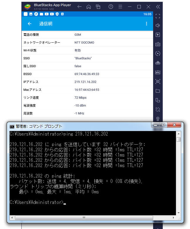Click the C:¥Users¥Administrator> prompt at bottom
190x229 pixels.
click(37, 202)
